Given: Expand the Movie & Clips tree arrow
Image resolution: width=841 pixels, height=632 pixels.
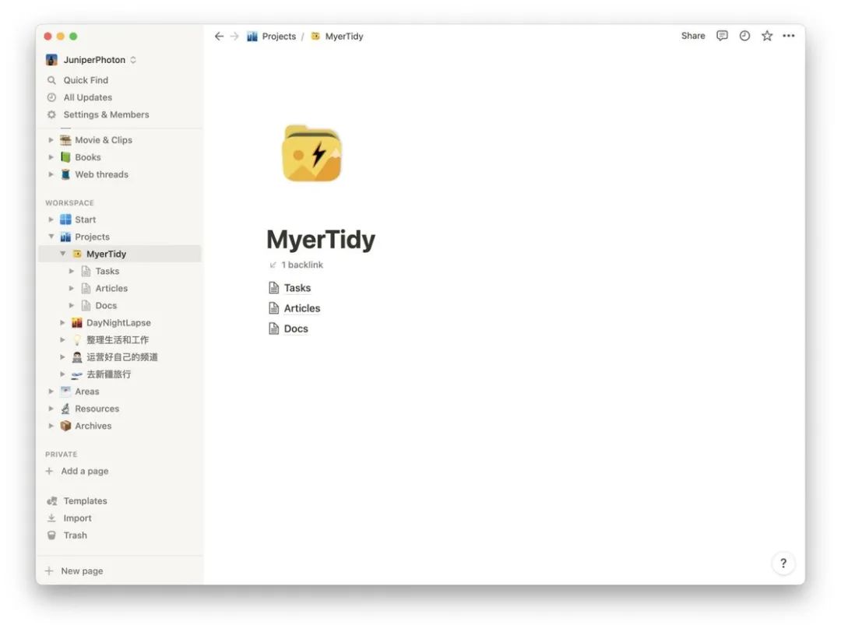Looking at the screenshot, I should [51, 140].
